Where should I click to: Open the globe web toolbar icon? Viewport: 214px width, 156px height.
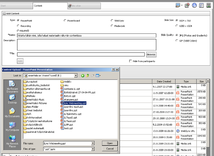click(194, 5)
